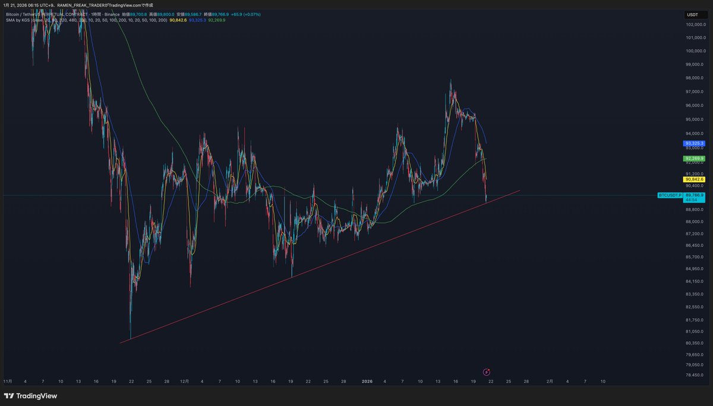Image resolution: width=713 pixels, height=406 pixels.
Task: Click the RAMEN_FREAK_TRADER author name
Action: tap(80, 5)
